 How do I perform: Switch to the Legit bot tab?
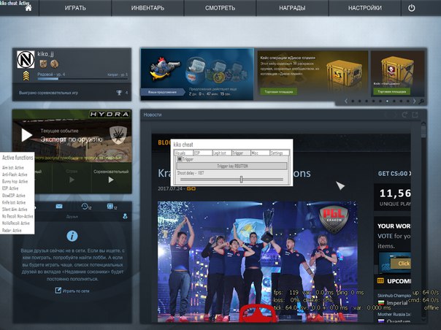(x=220, y=153)
